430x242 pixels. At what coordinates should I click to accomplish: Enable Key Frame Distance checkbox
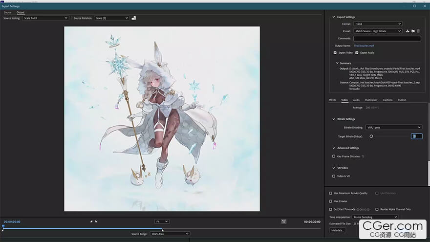[x=334, y=156]
